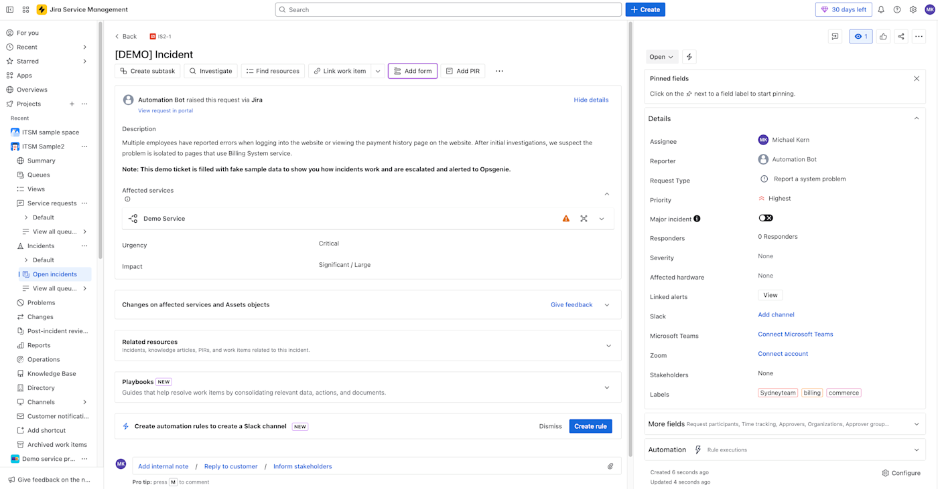The width and height of the screenshot is (938, 489).
Task: Open the Reports page
Action: point(39,345)
